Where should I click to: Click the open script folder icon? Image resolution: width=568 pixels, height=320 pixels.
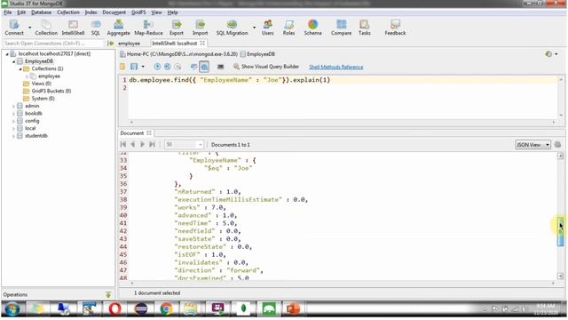pyautogui.click(x=122, y=67)
